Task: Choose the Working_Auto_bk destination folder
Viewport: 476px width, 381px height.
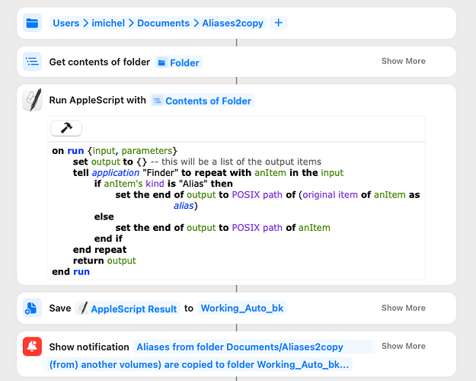Action: click(242, 308)
